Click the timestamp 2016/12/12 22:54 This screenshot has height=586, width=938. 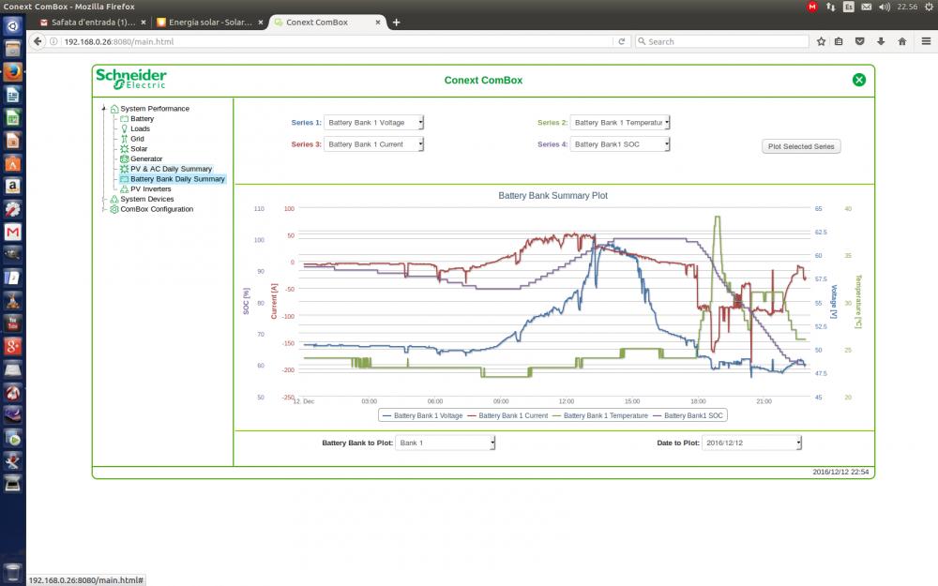(x=840, y=472)
